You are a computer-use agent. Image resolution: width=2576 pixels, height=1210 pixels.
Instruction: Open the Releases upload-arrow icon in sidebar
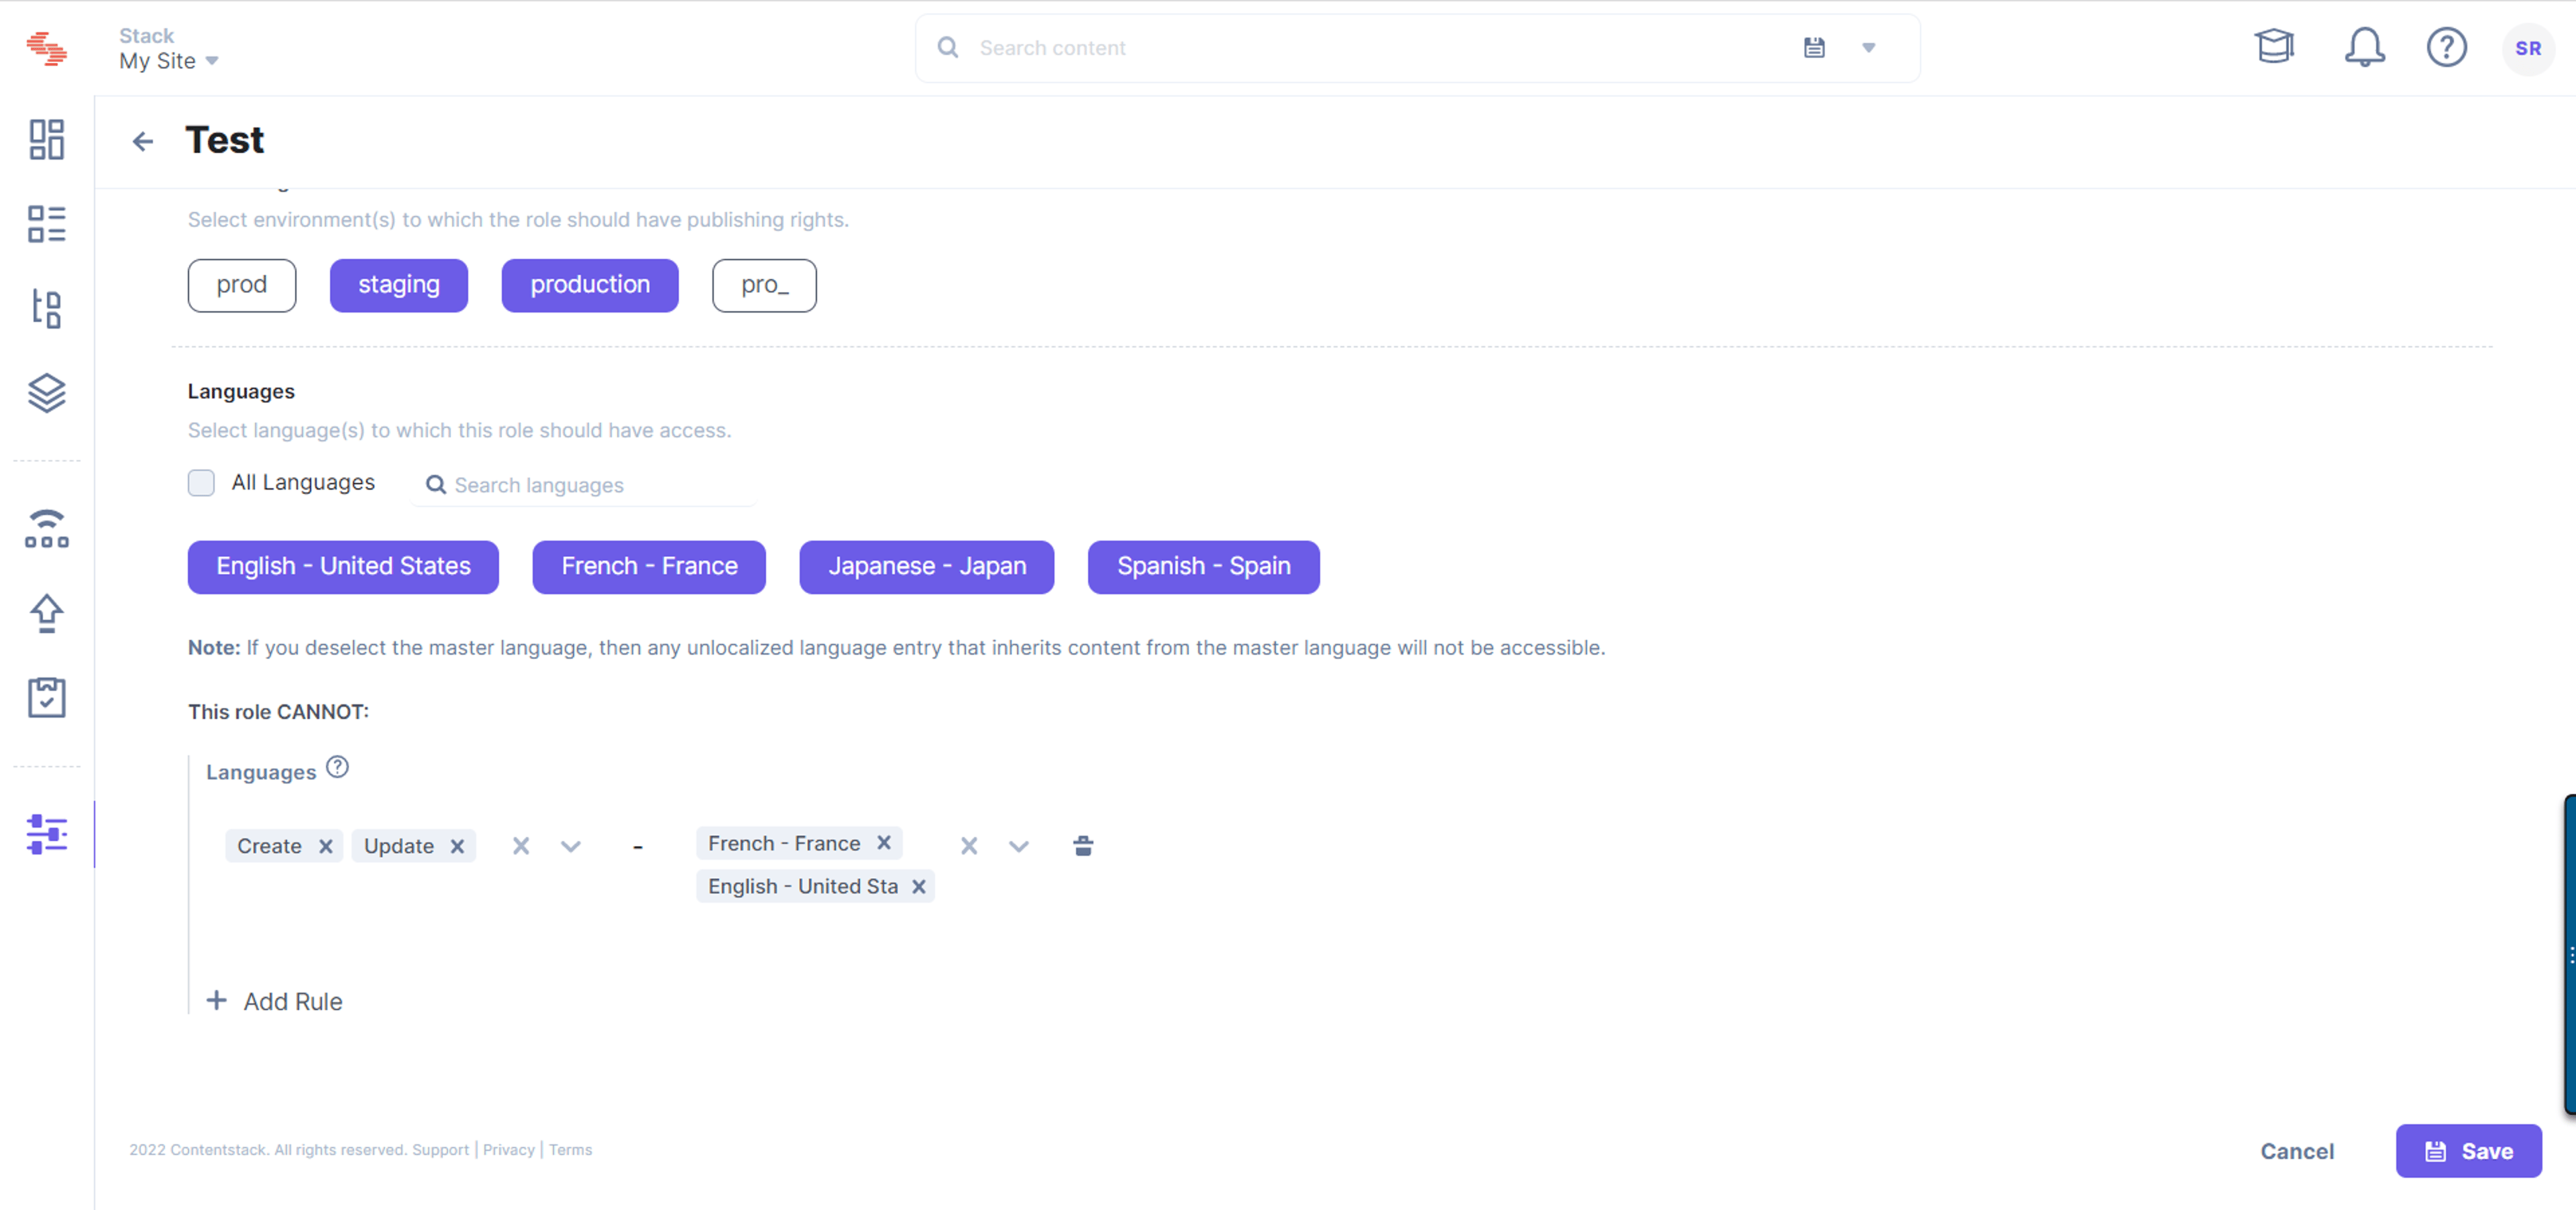point(46,613)
